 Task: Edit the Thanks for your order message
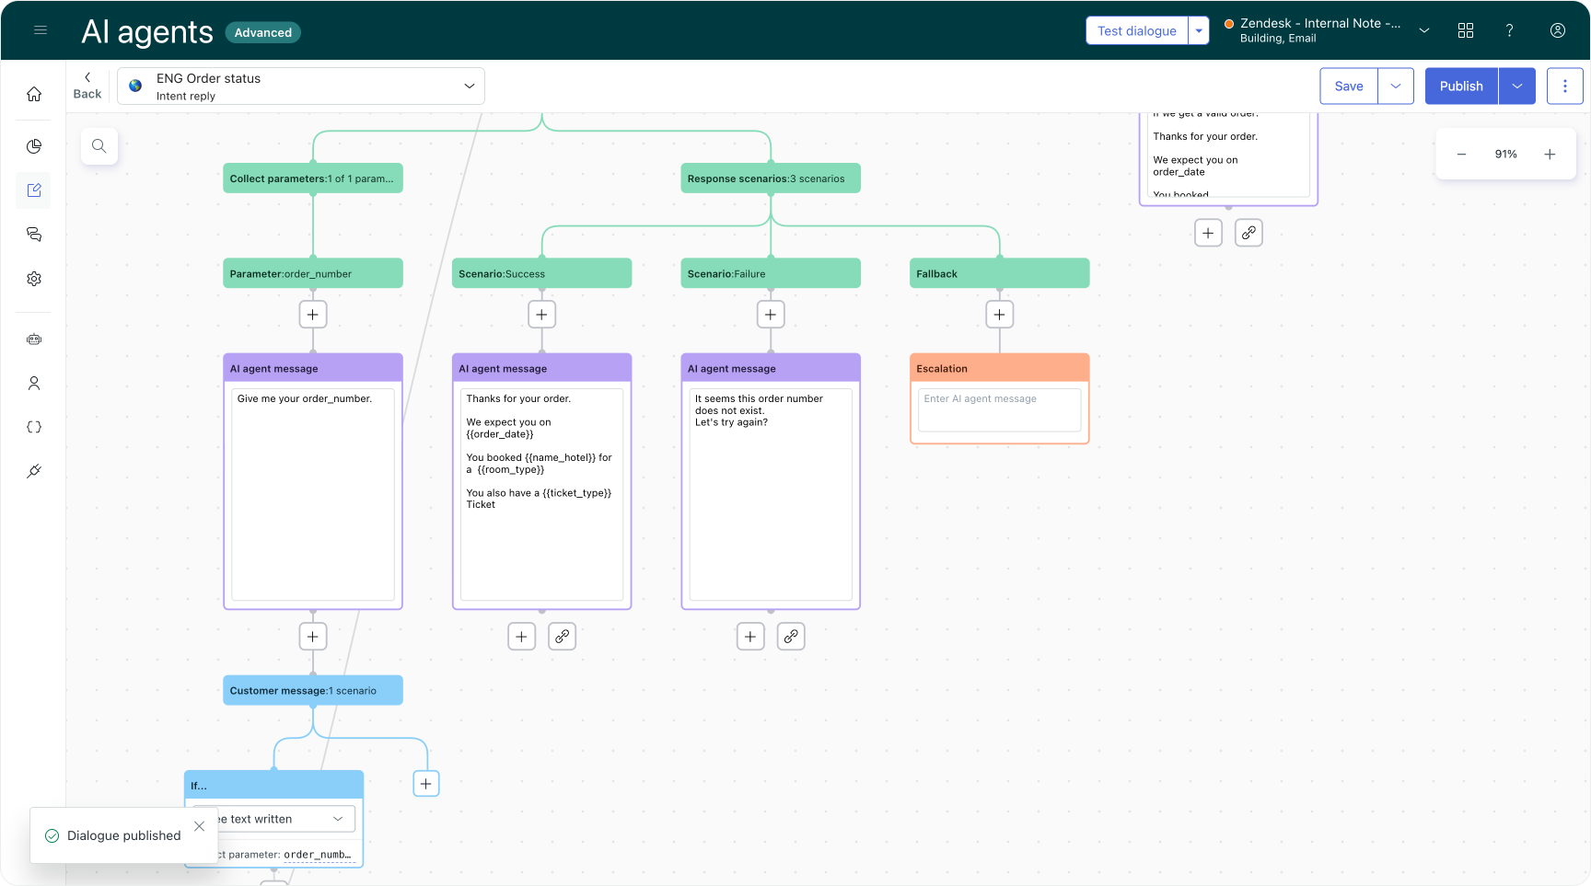point(541,495)
